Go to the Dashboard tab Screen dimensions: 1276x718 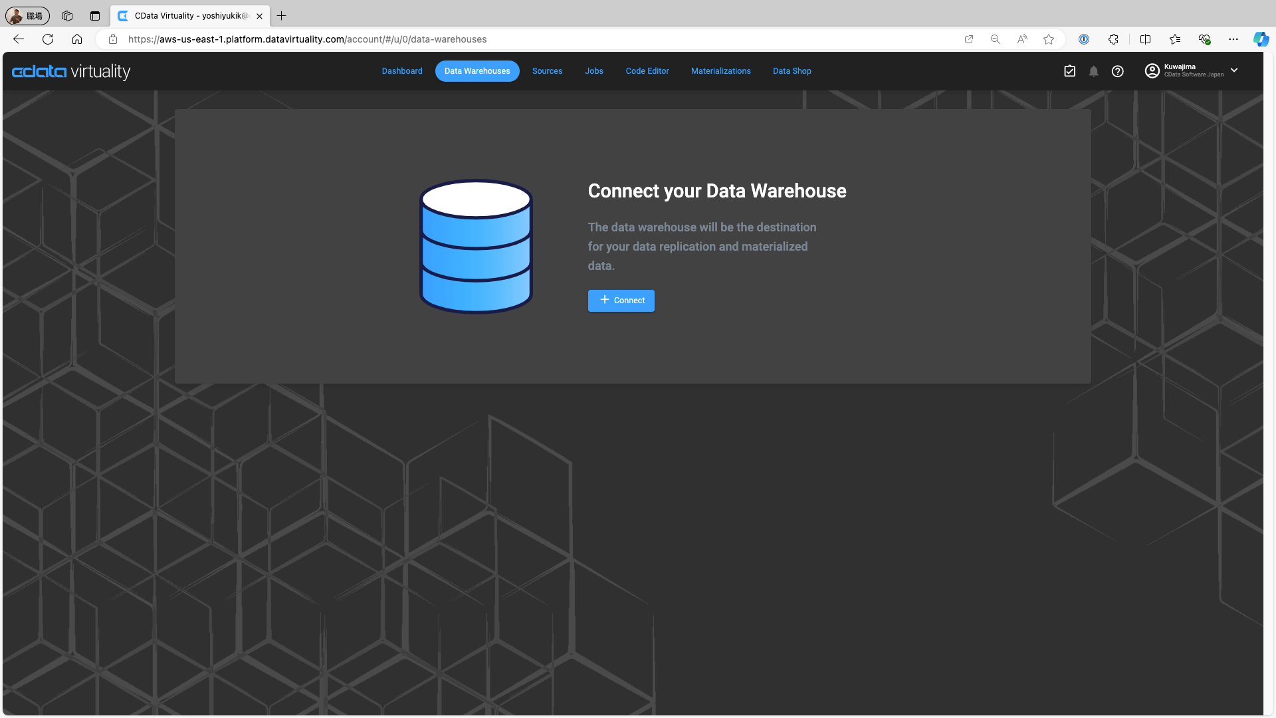click(x=402, y=71)
